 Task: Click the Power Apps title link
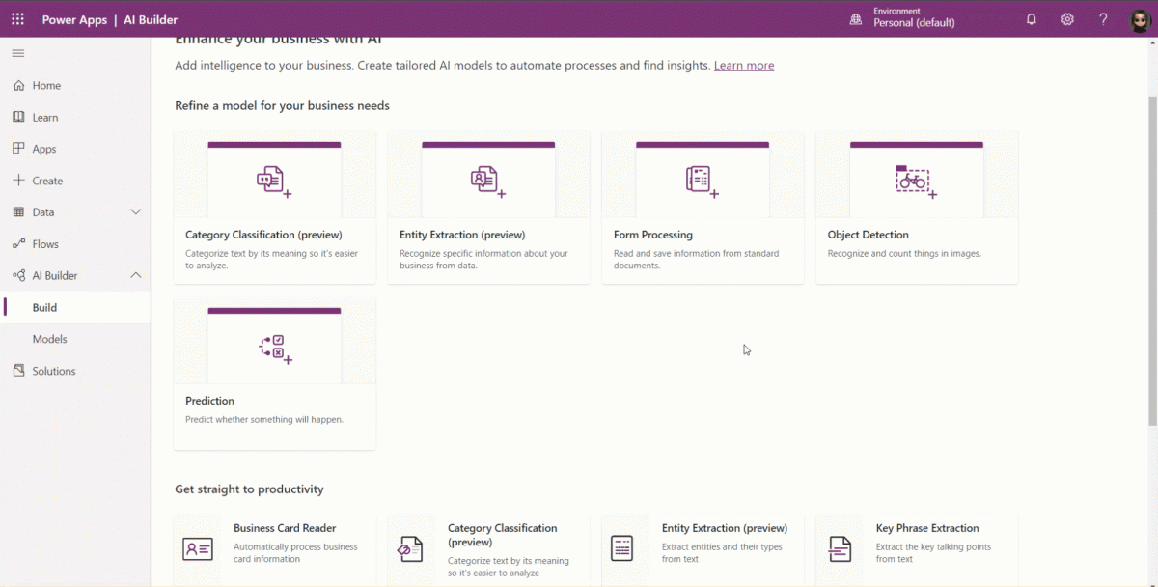74,19
